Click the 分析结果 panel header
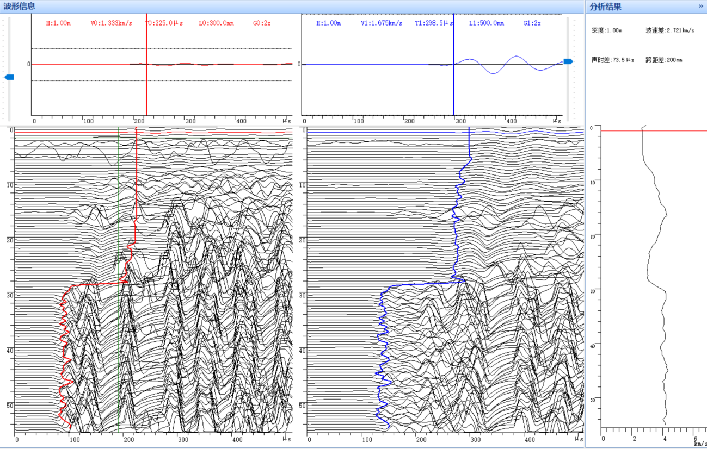This screenshot has height=449, width=707. click(605, 7)
